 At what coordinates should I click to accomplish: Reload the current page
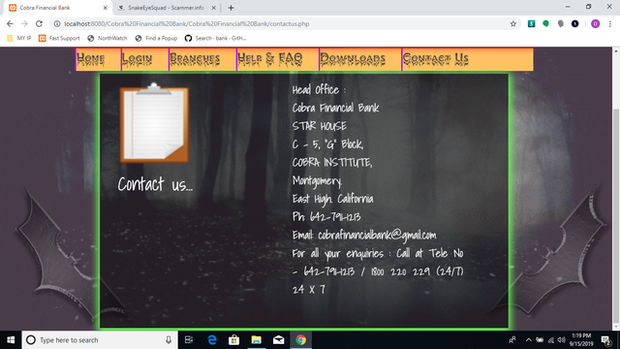click(39, 23)
